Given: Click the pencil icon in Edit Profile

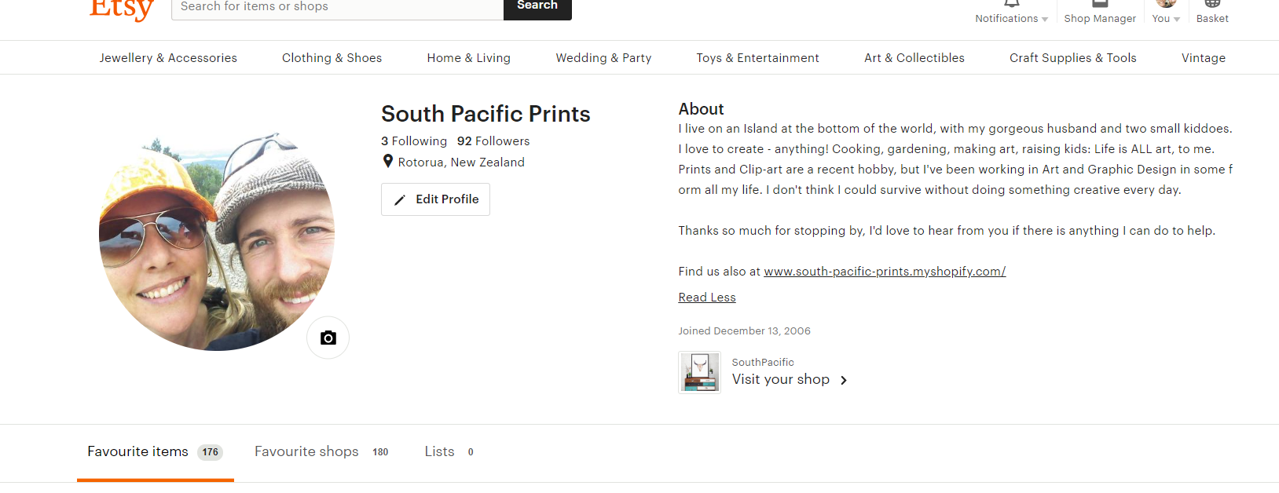Looking at the screenshot, I should pos(400,200).
